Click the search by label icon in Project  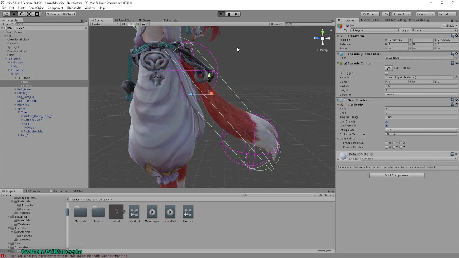[326, 195]
